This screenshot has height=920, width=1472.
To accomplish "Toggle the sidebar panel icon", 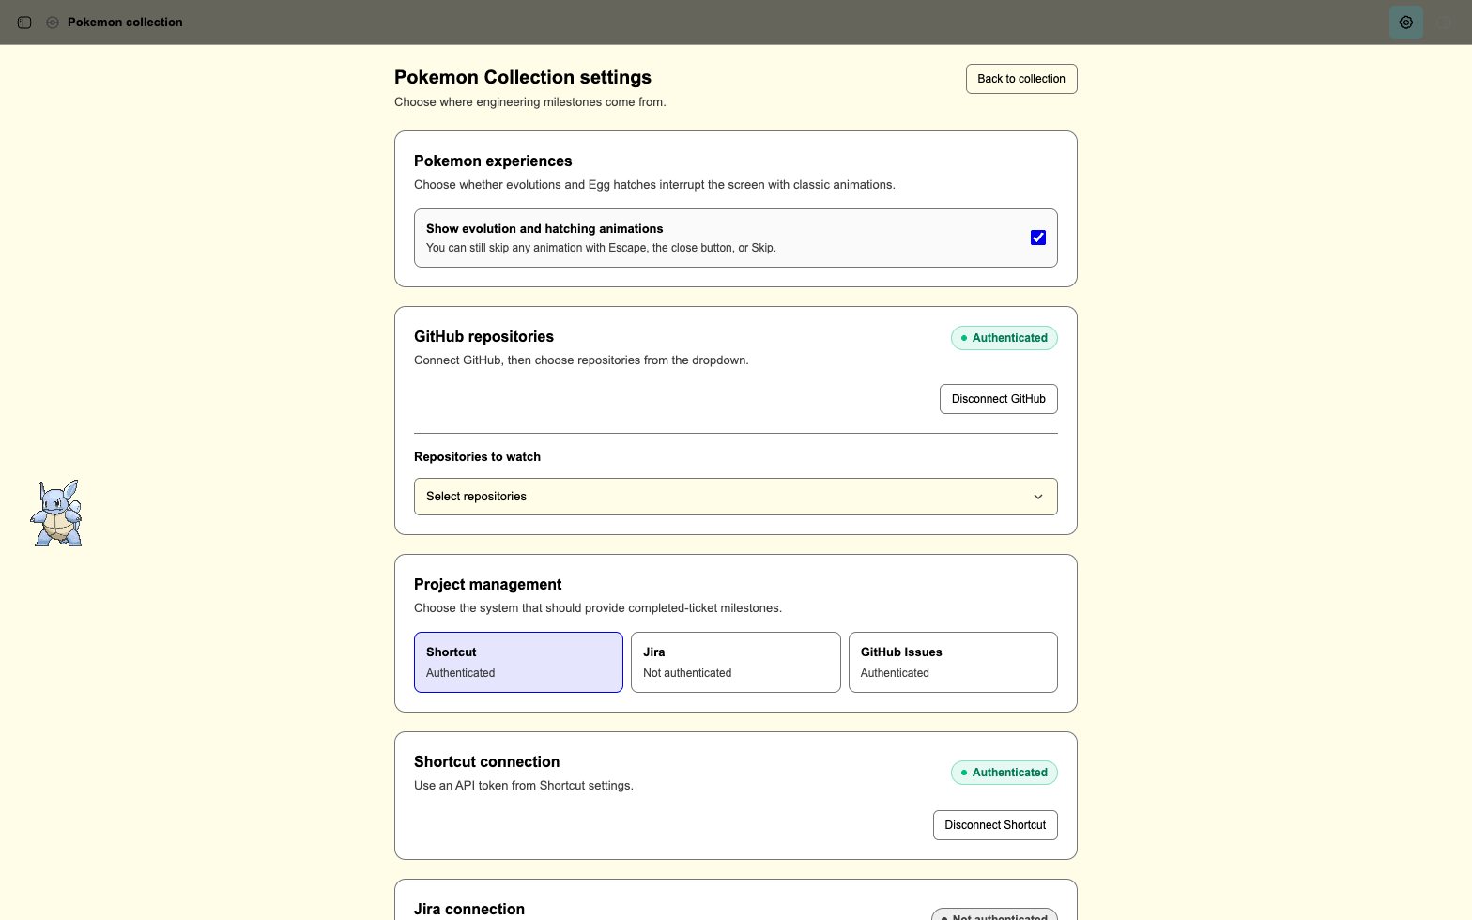I will (x=25, y=23).
